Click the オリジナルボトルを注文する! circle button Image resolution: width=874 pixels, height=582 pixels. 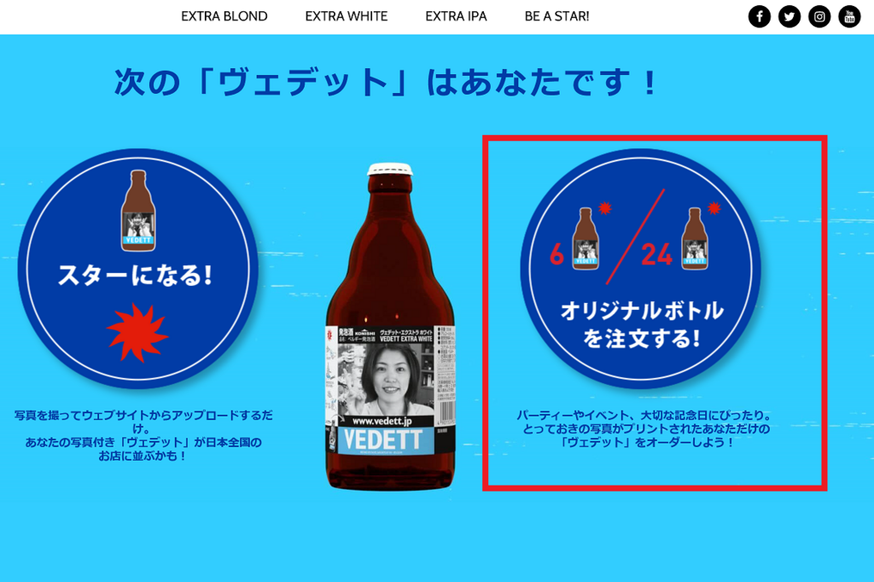tap(640, 269)
